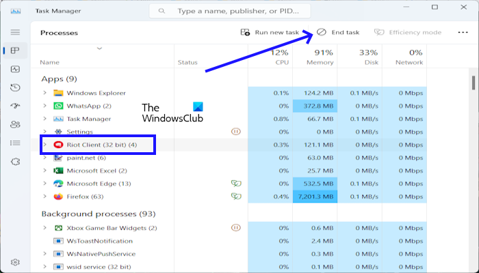This screenshot has height=273, width=479.
Task: Open Startup apps icon in sidebar
Action: [15, 106]
